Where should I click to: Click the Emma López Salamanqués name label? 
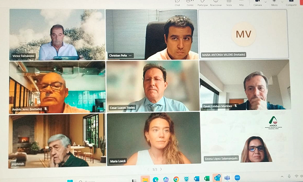pos(221,159)
